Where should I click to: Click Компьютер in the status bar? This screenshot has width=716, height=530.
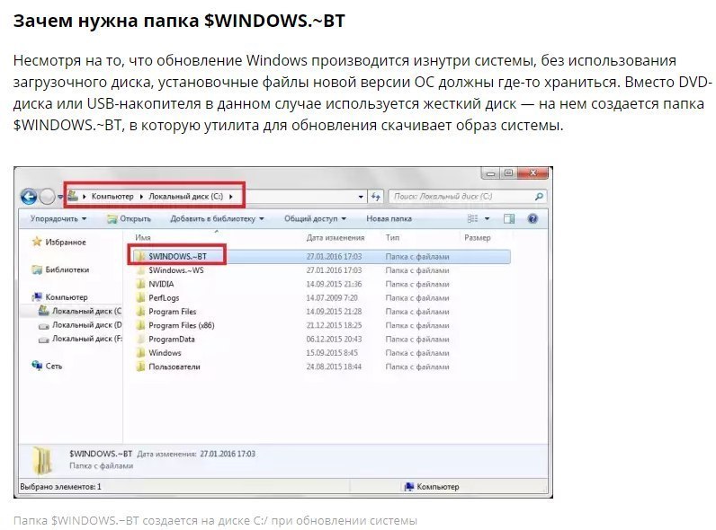[437, 487]
